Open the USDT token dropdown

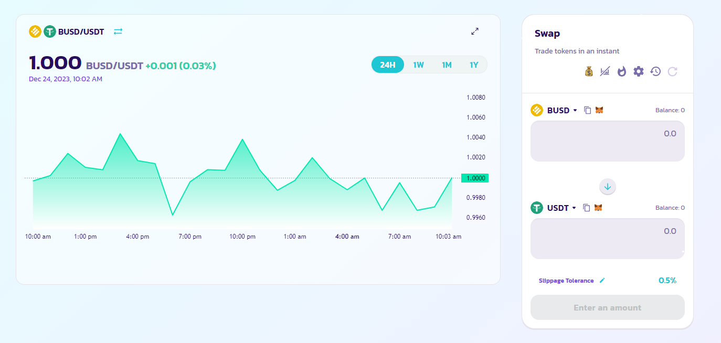click(x=561, y=208)
